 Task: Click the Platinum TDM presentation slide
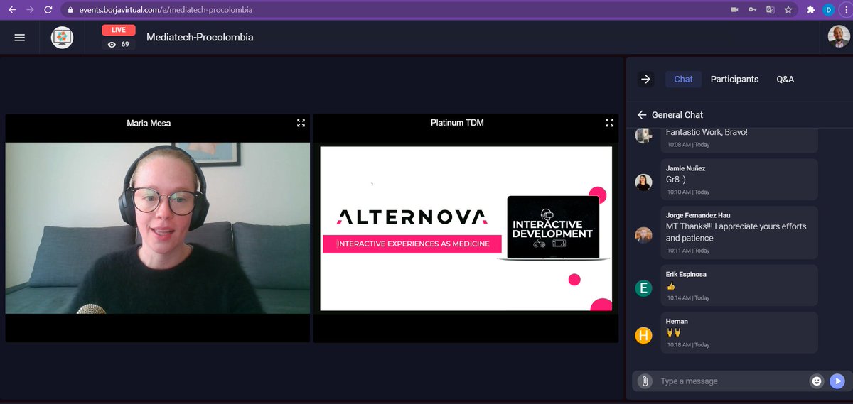tap(466, 228)
